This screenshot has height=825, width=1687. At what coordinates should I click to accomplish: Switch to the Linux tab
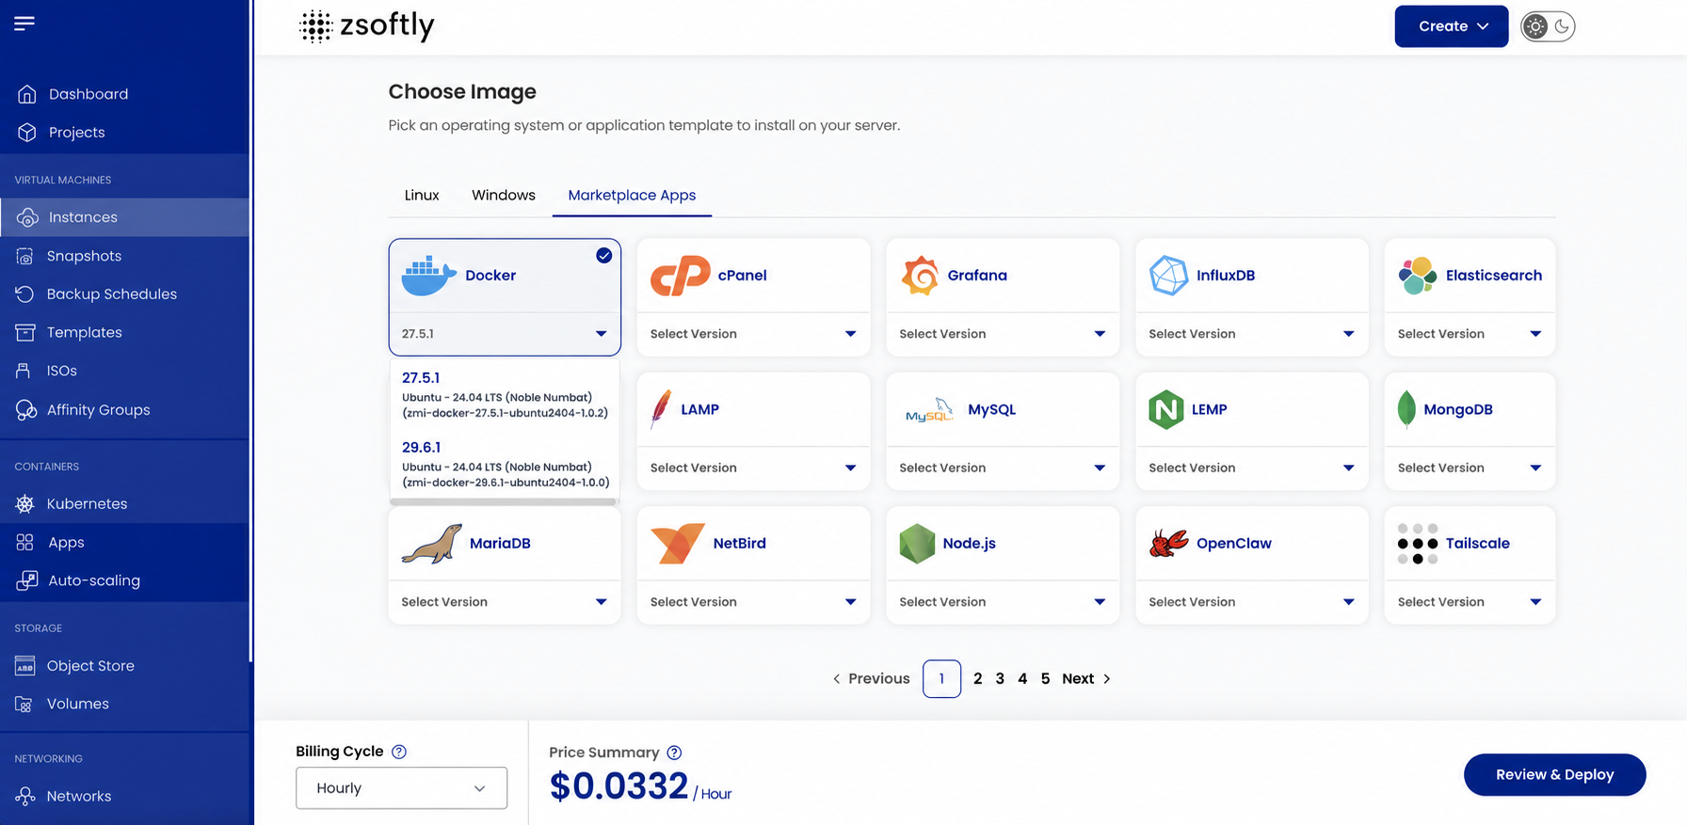(422, 195)
